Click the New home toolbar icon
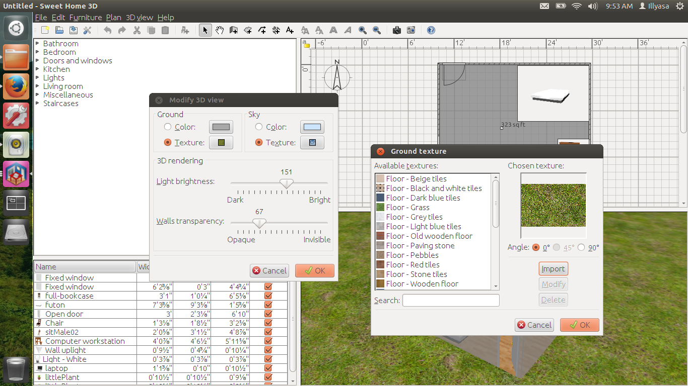 pyautogui.click(x=45, y=30)
